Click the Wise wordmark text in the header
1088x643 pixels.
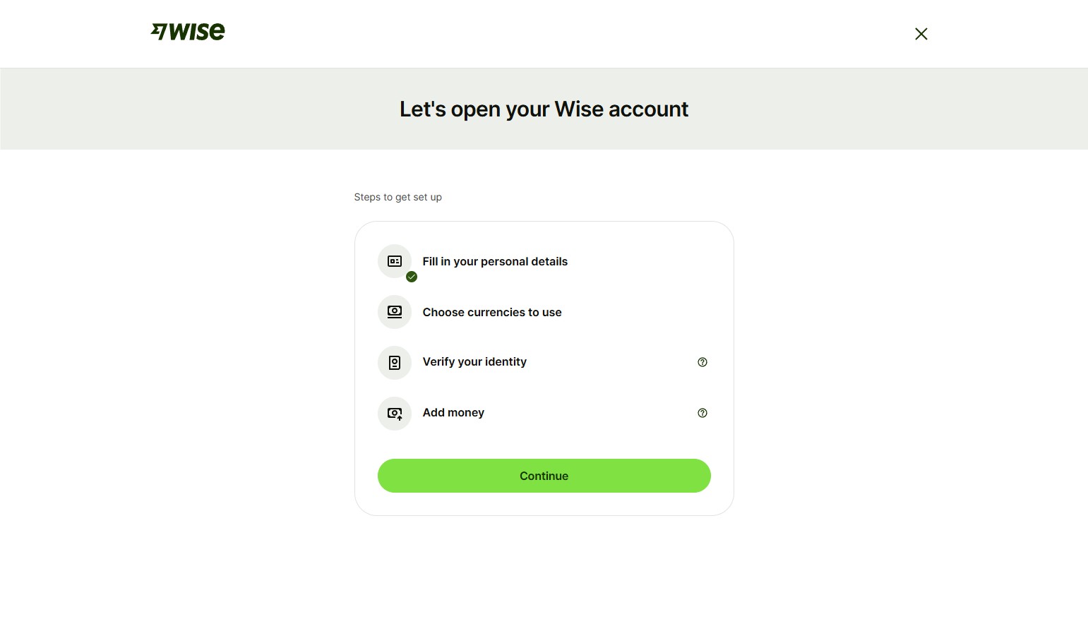(x=197, y=32)
